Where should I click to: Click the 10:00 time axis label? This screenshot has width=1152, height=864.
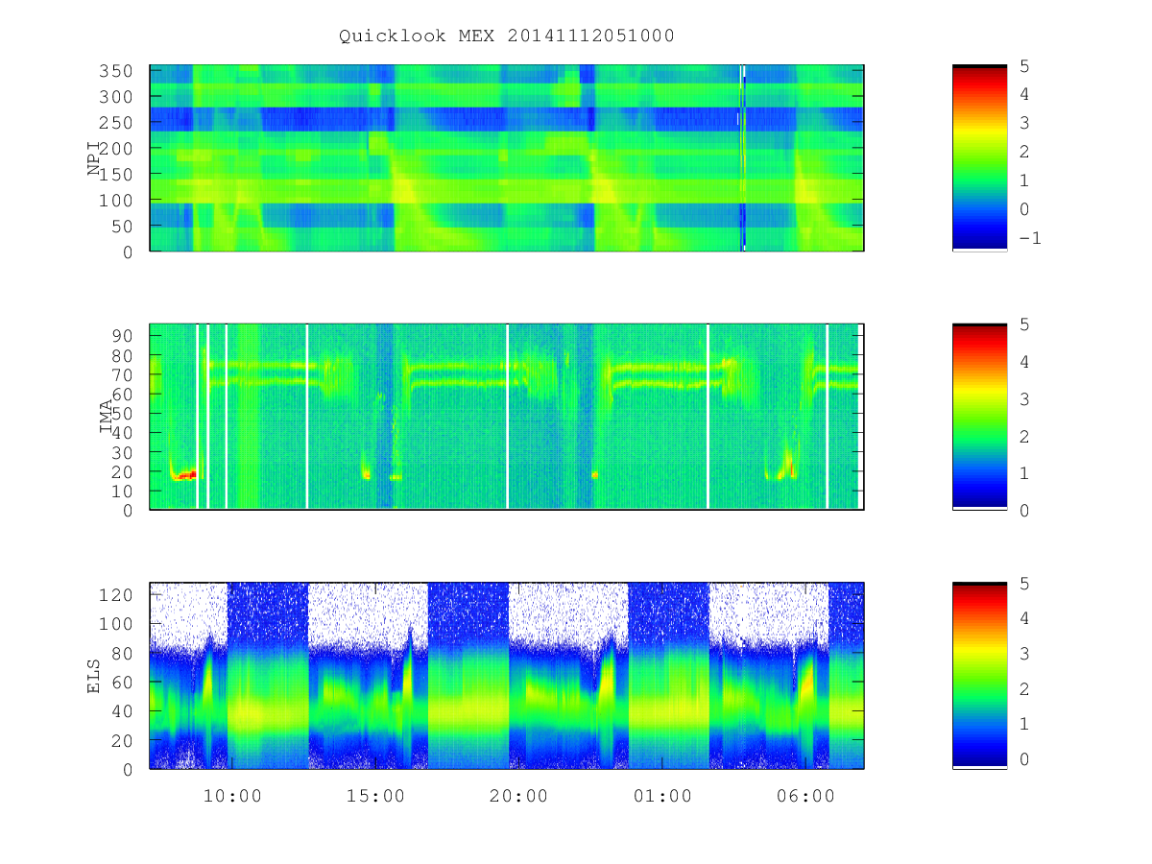(234, 796)
